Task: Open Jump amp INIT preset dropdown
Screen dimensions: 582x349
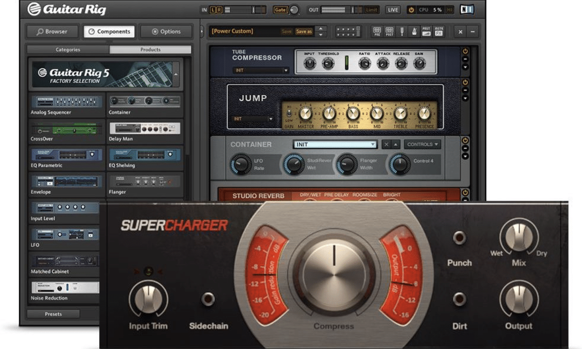Action: (253, 119)
